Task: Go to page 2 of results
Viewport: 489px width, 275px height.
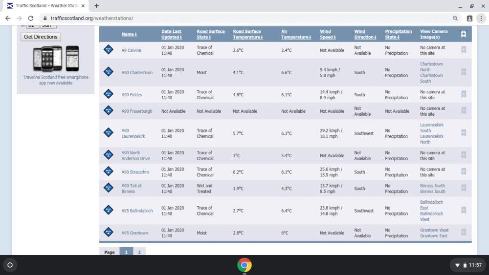Action: click(139, 252)
